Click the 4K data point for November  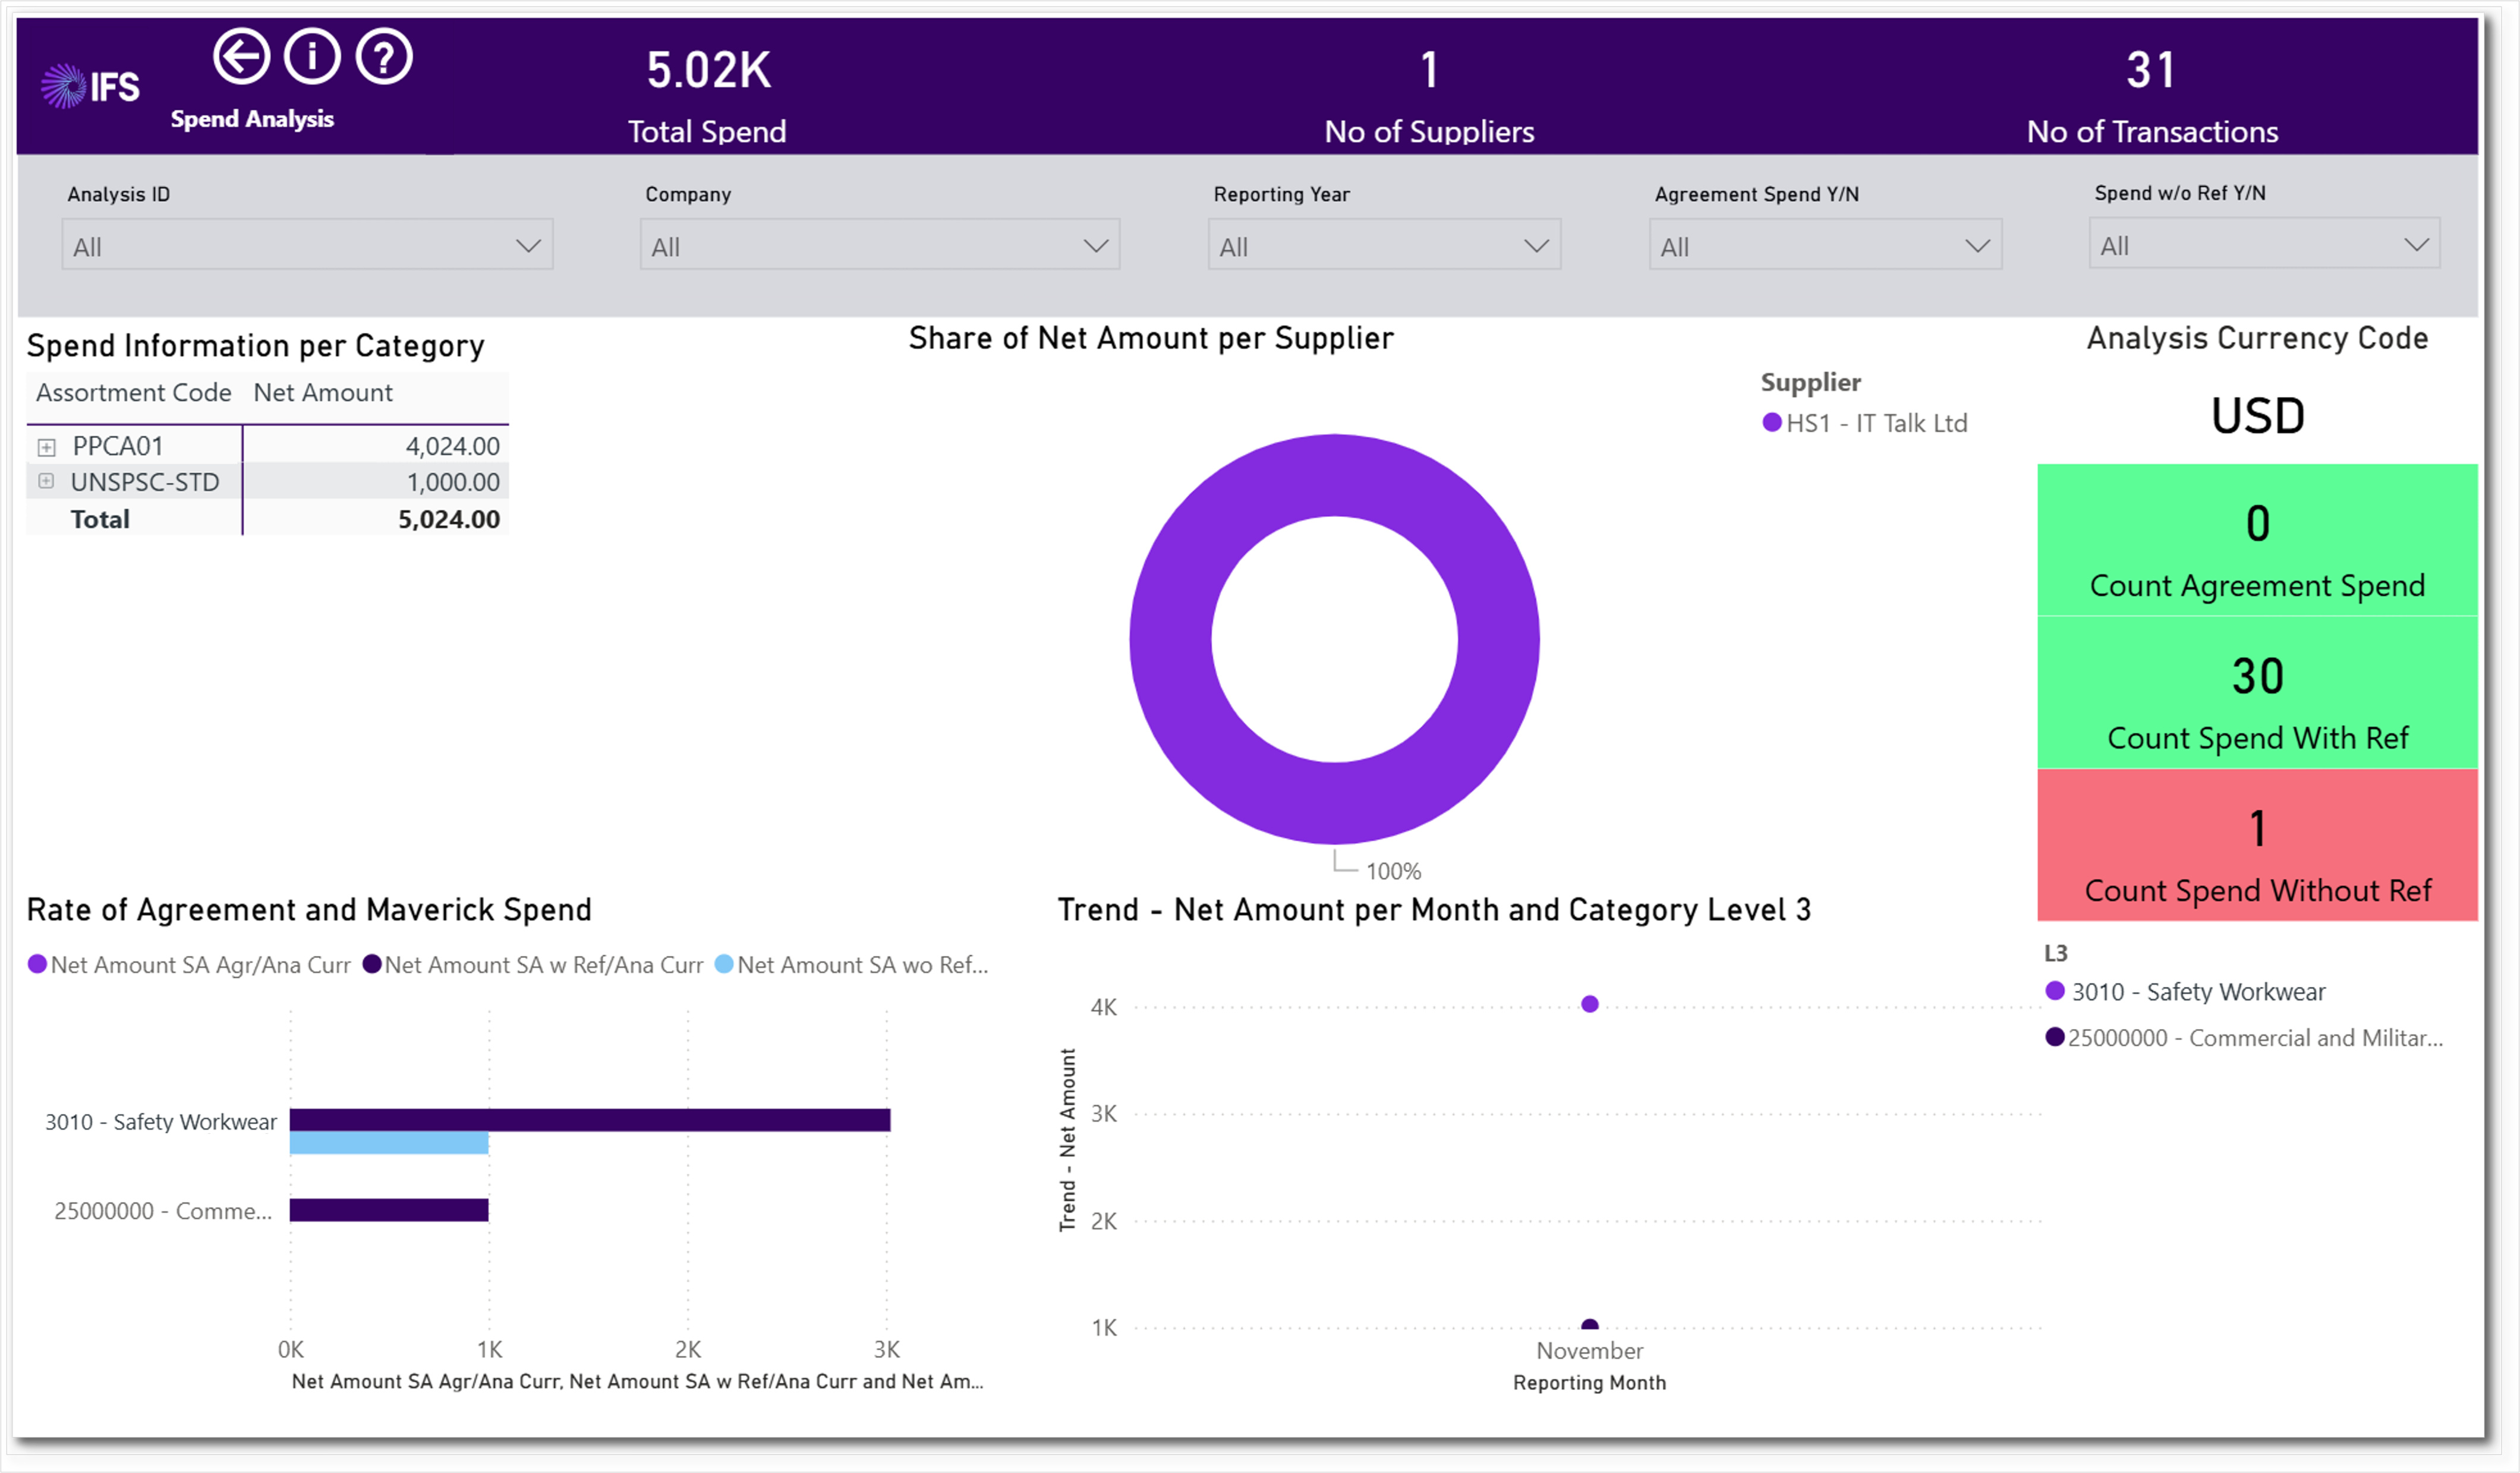pyautogui.click(x=1590, y=1004)
